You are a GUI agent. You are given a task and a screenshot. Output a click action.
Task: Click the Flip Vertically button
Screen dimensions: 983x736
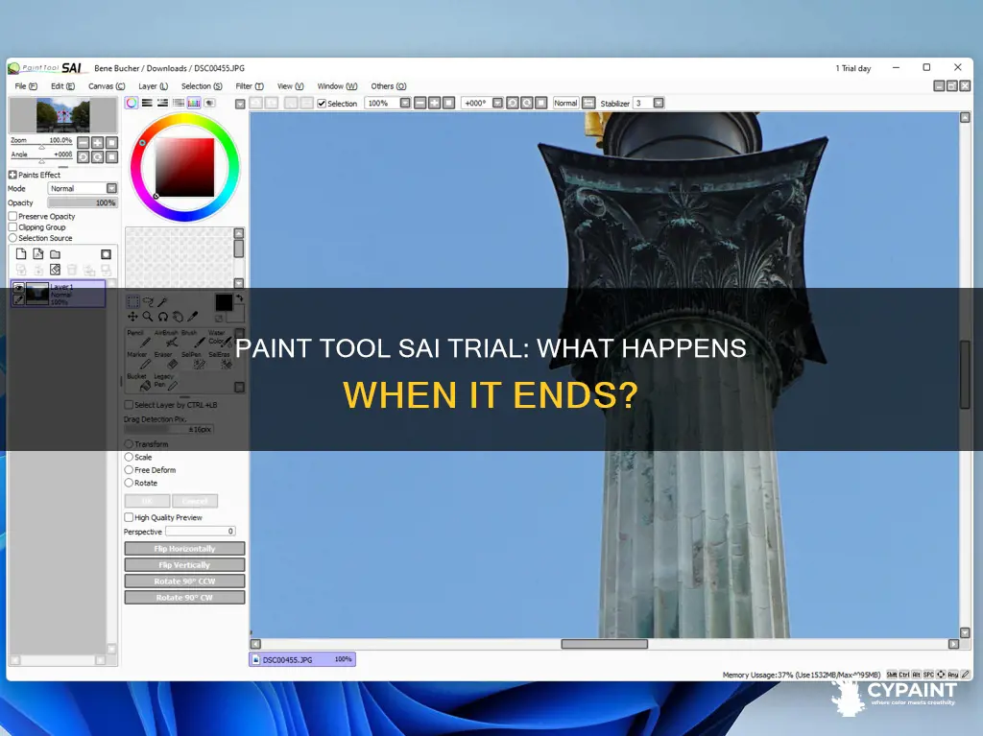pos(184,565)
